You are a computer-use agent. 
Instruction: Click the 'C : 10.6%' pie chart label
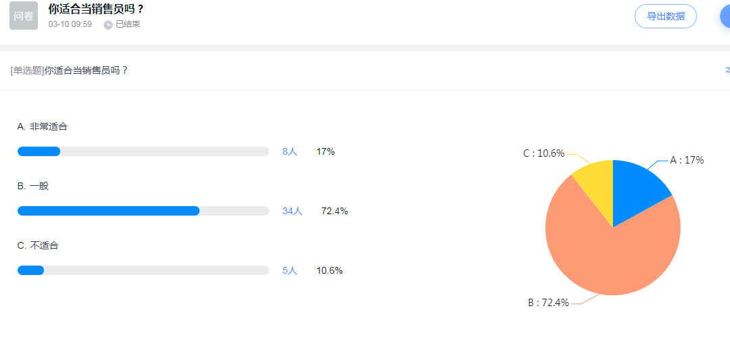tap(543, 153)
